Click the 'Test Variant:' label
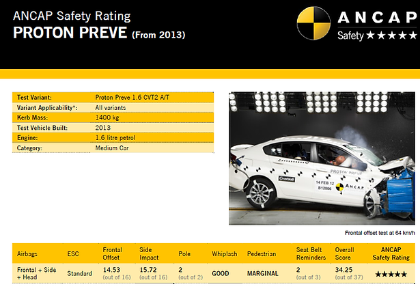Viewport: 420px width, 291px height. (x=34, y=97)
